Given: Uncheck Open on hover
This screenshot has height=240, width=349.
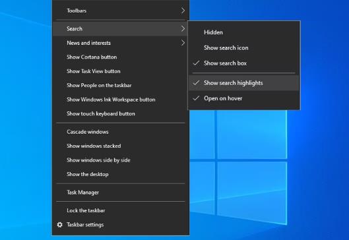Looking at the screenshot, I should click(x=244, y=98).
